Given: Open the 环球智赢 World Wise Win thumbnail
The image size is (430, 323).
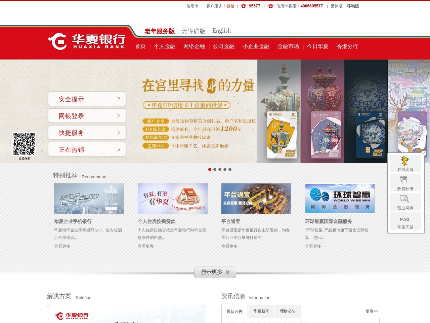Looking at the screenshot, I should pyautogui.click(x=340, y=199).
